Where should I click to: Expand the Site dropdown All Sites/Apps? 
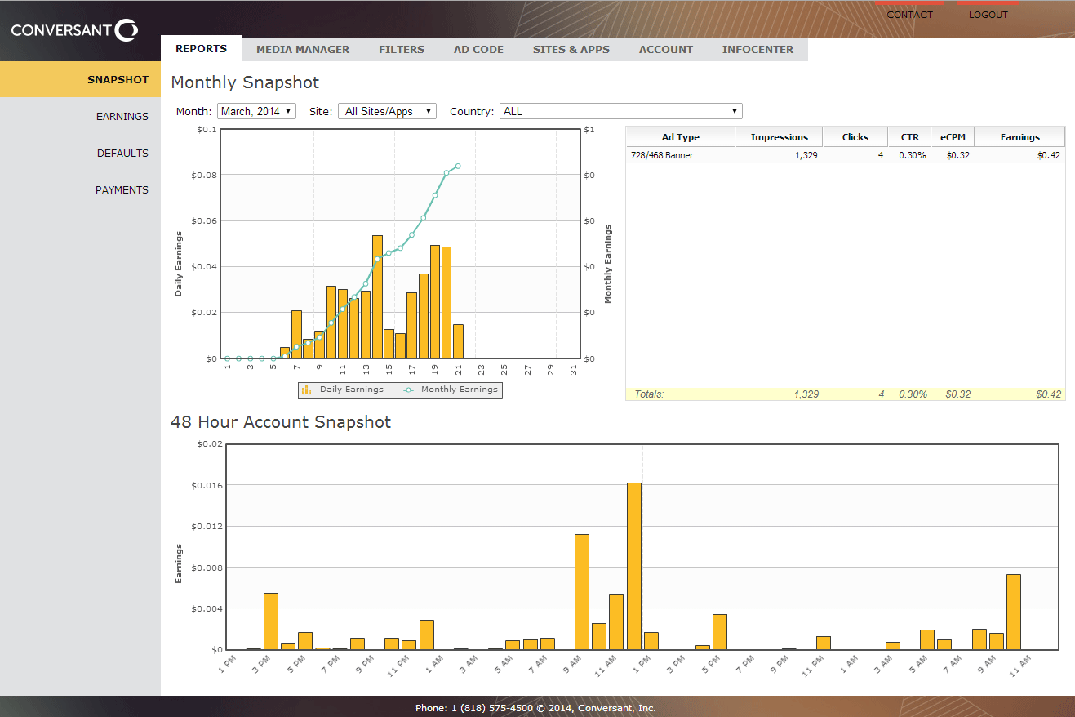tap(387, 111)
